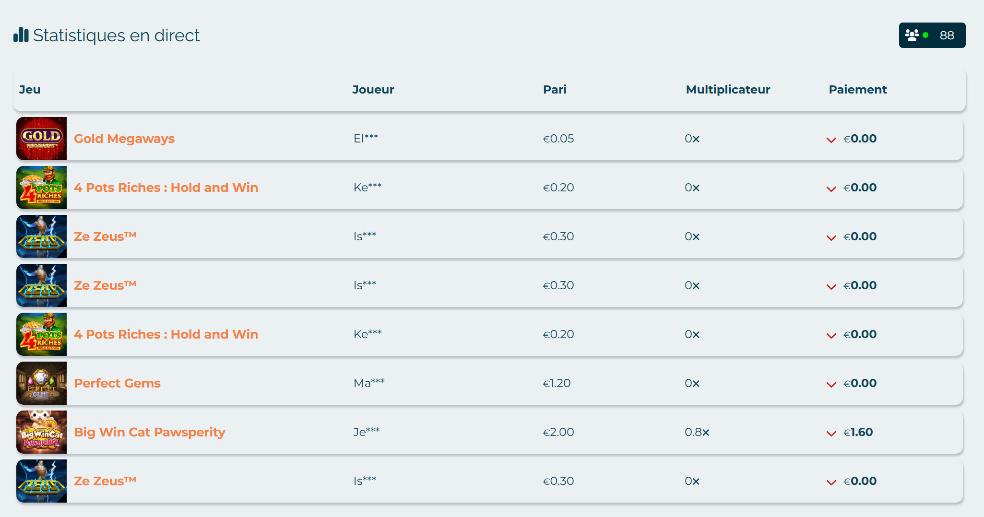Open Big Win Cat Pawsperity link
The width and height of the screenshot is (984, 517).
150,432
